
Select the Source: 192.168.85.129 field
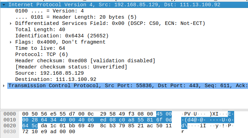tap(50, 73)
